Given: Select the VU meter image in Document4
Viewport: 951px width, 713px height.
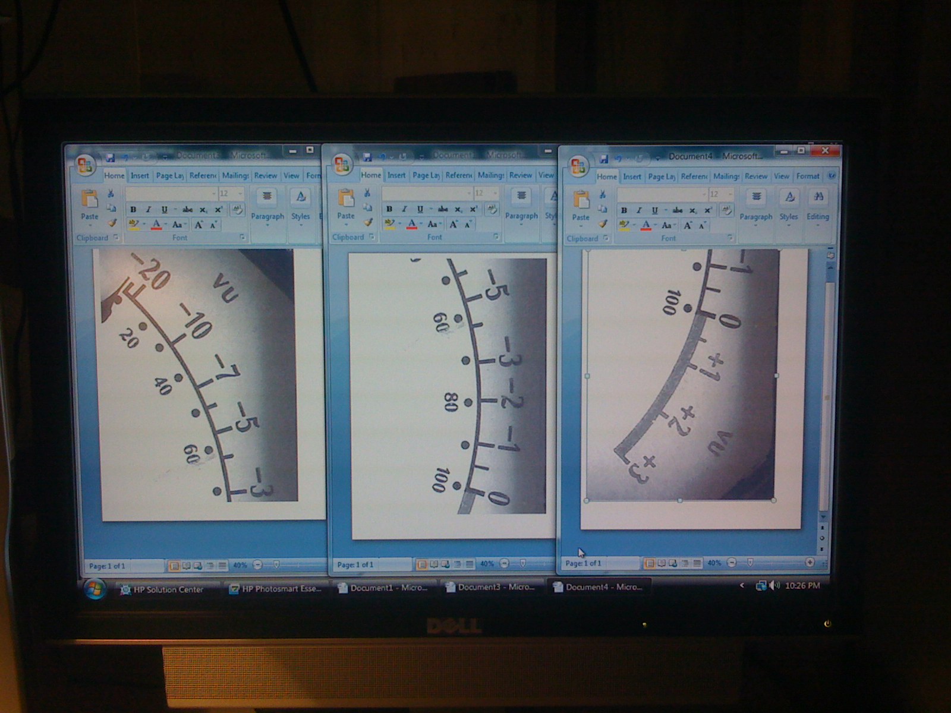Looking at the screenshot, I should pyautogui.click(x=682, y=375).
